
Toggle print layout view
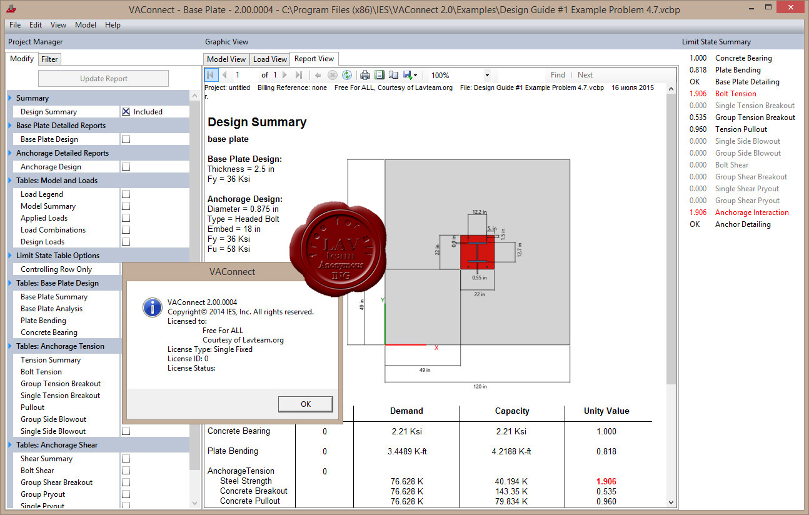379,75
